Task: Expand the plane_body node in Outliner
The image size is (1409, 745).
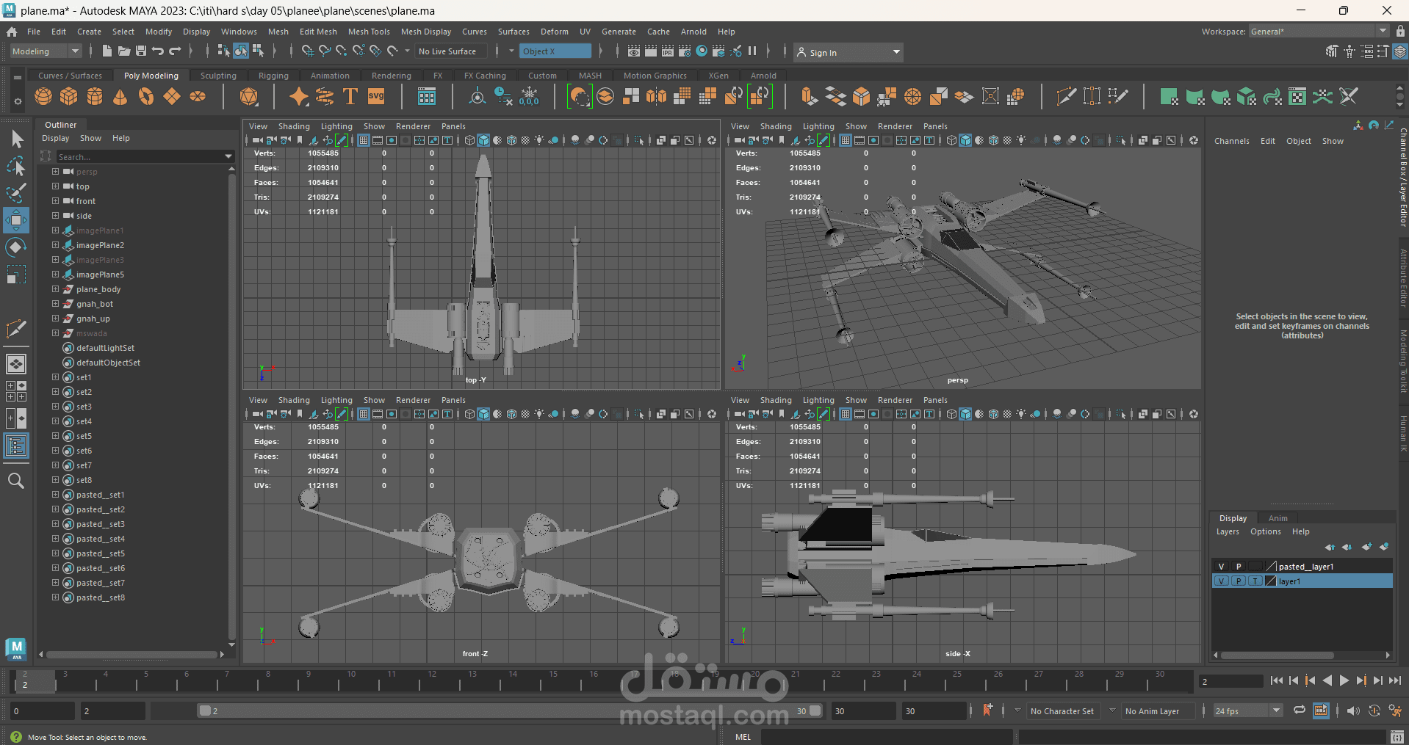Action: point(55,289)
